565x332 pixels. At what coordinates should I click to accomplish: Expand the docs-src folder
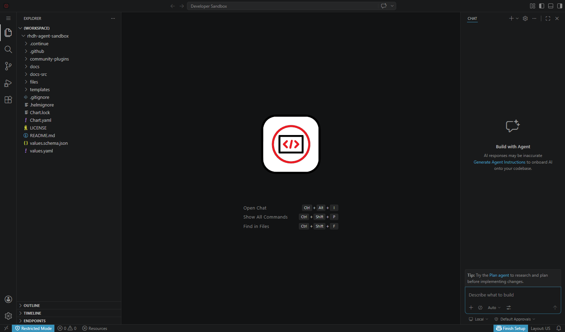click(x=69, y=74)
